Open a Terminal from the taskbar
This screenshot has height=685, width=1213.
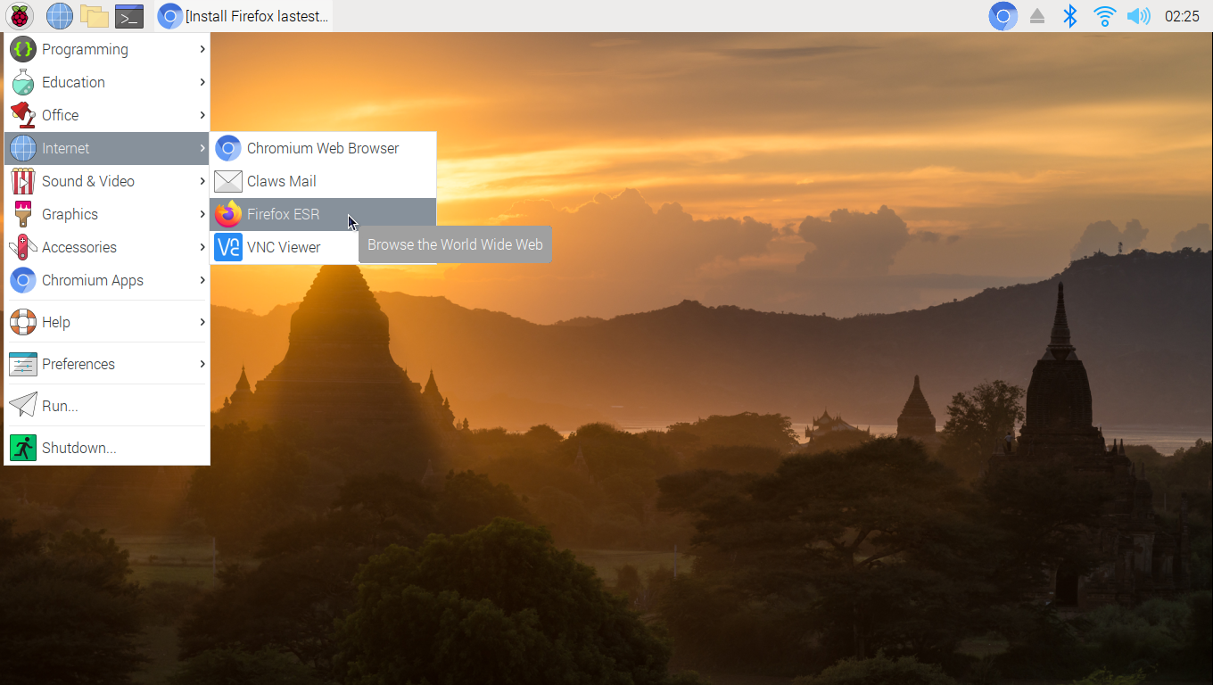tap(128, 15)
